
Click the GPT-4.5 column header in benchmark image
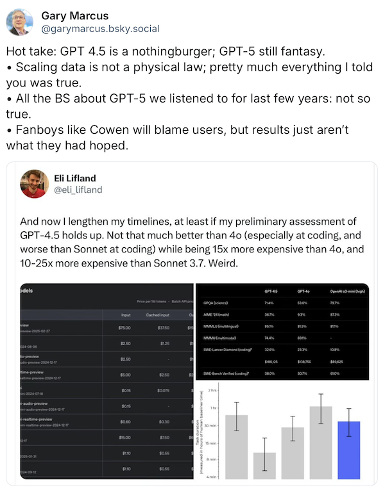(271, 291)
